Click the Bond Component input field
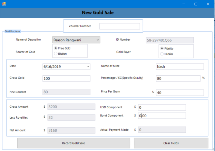Screen dimensions: 215x151 pyautogui.click(x=162, y=116)
